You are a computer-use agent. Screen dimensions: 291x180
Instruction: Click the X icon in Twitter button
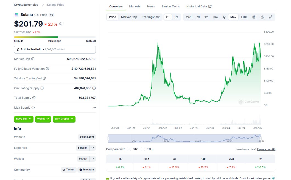64,170
